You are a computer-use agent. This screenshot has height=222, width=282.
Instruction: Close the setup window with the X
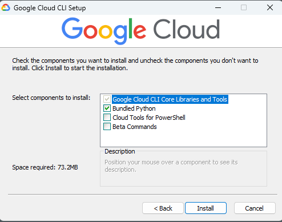tap(270, 7)
